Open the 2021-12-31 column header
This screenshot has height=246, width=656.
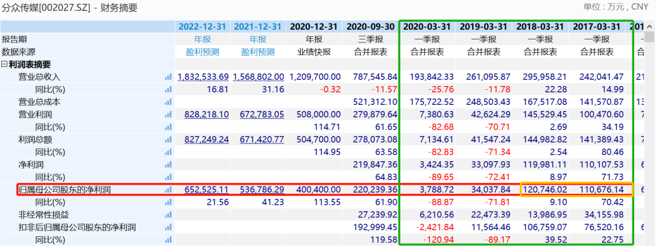(258, 27)
